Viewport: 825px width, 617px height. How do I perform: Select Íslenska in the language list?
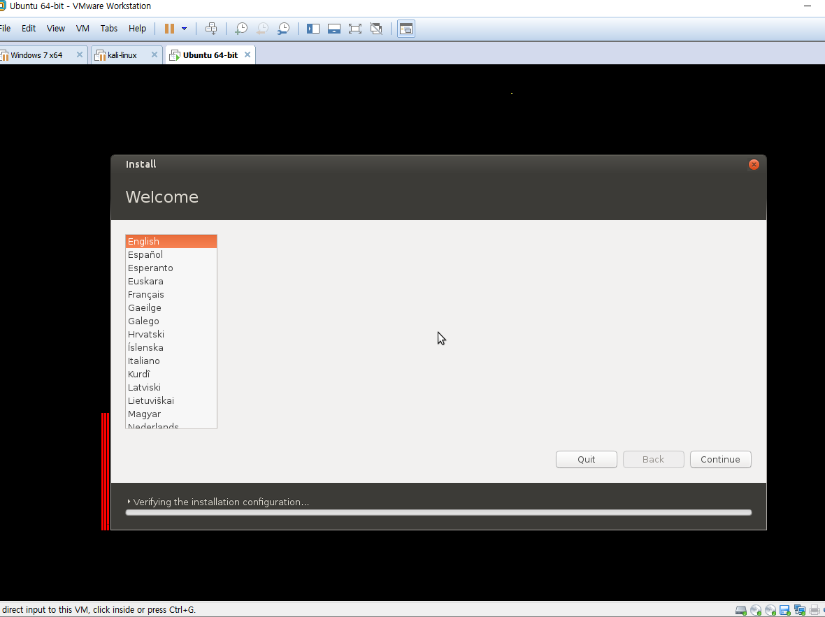click(x=171, y=348)
